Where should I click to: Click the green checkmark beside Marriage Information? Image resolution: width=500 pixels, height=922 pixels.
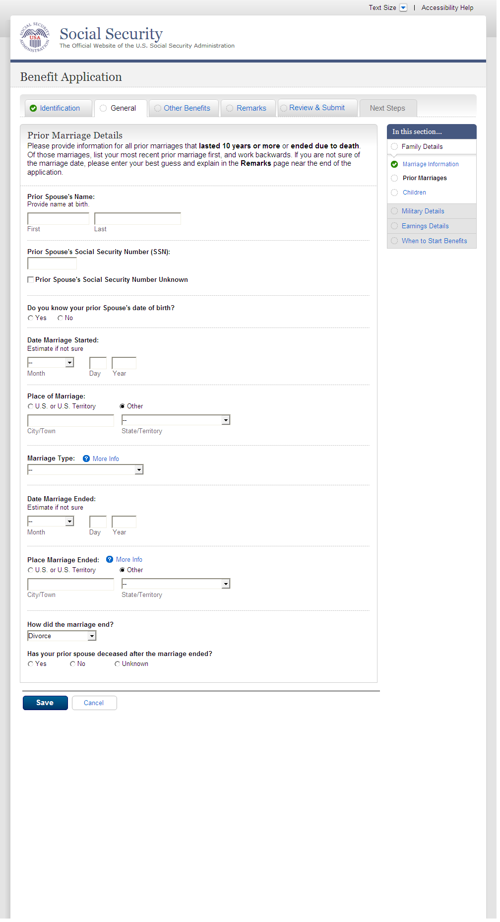point(394,164)
